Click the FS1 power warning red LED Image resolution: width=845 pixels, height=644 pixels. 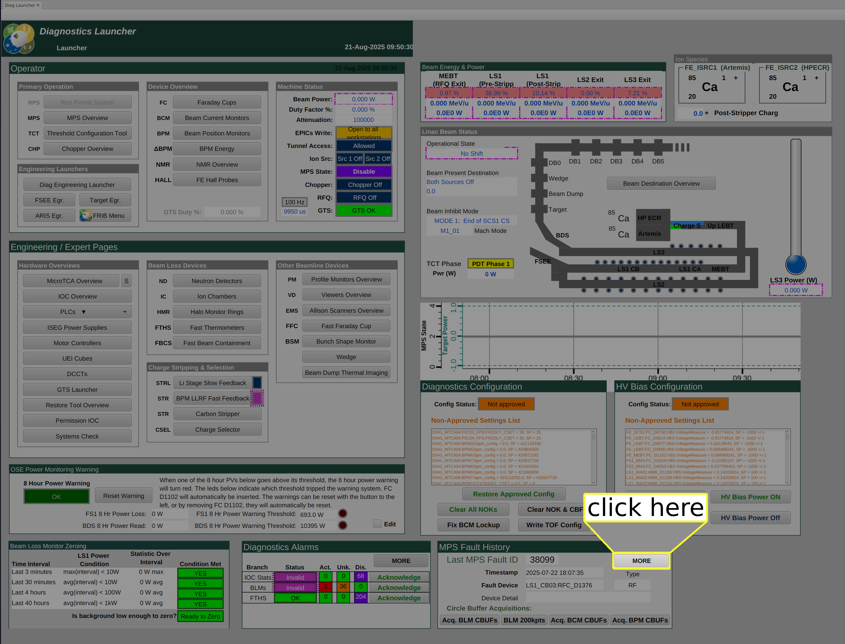click(x=343, y=514)
